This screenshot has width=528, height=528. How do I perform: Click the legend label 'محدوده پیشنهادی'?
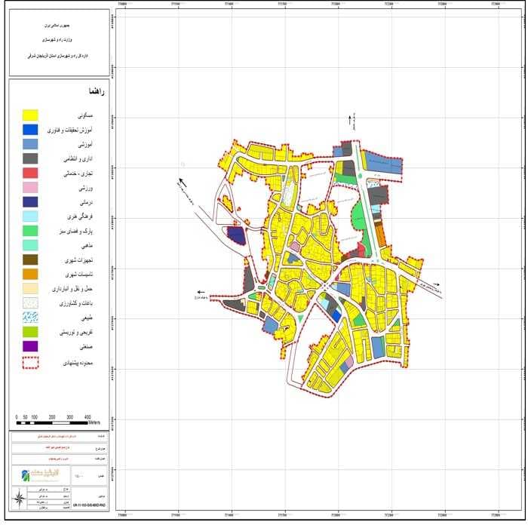(x=78, y=364)
